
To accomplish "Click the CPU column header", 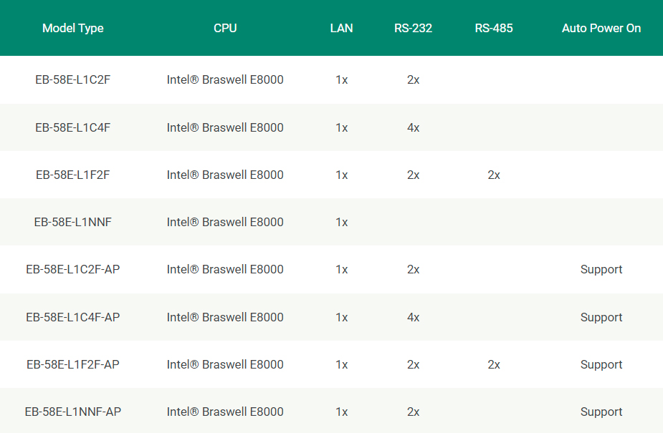I will coord(225,29).
